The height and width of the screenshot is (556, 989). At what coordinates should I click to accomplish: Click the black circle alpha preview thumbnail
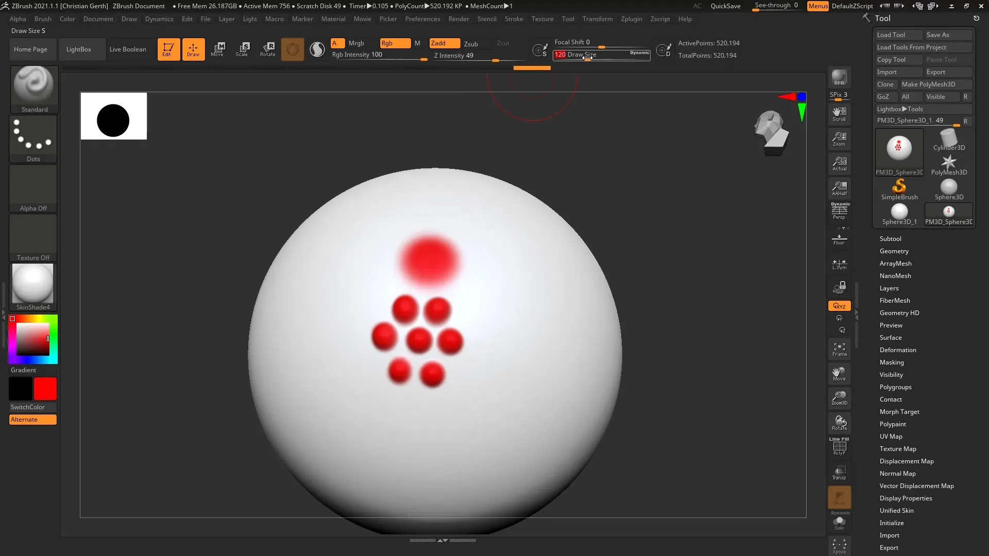[114, 116]
